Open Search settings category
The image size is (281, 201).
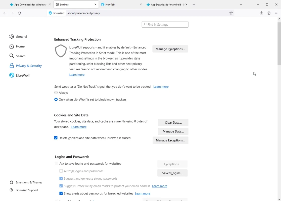click(x=17, y=56)
